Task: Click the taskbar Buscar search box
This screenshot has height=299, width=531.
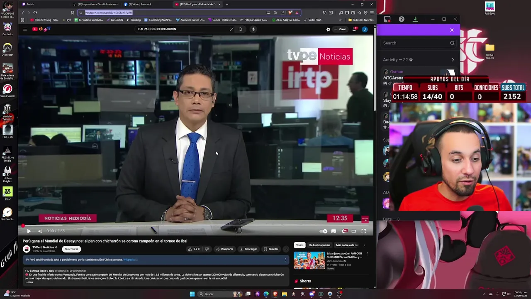Action: (x=220, y=294)
